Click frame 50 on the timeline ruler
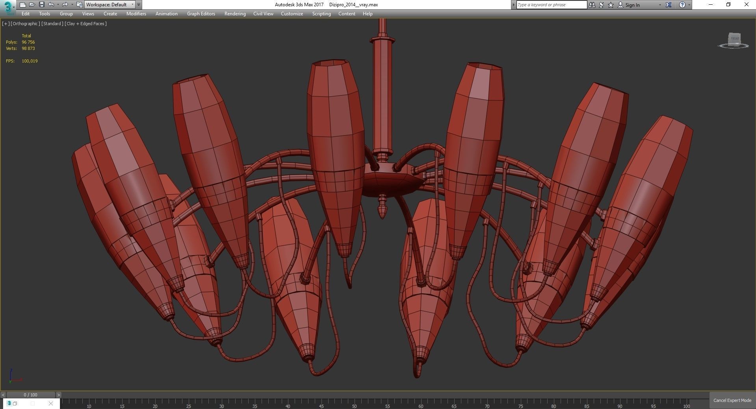Screen dimensions: 756x409 354,406
